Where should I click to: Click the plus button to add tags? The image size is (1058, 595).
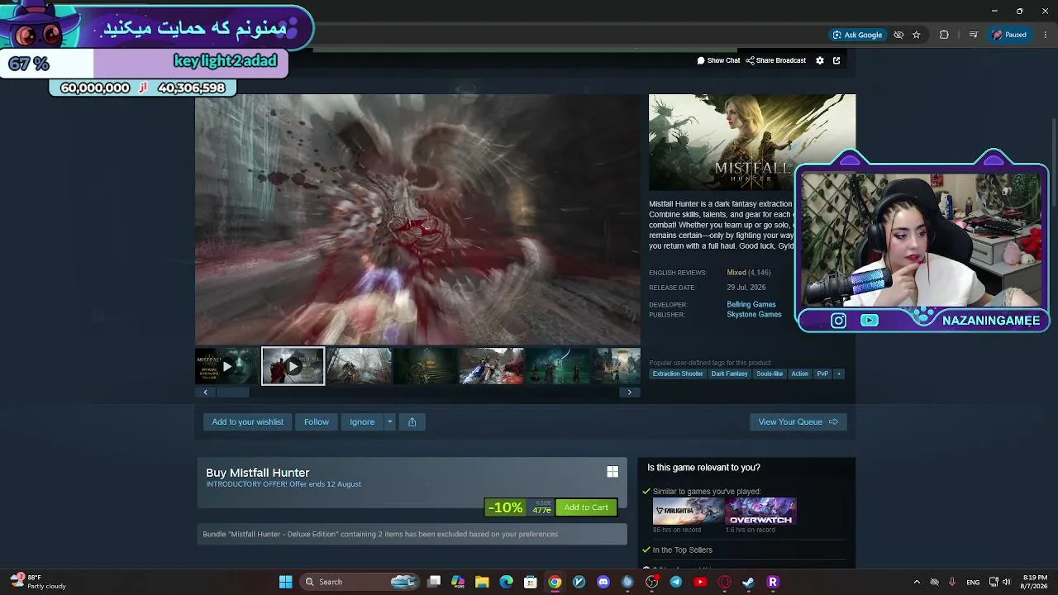(839, 374)
